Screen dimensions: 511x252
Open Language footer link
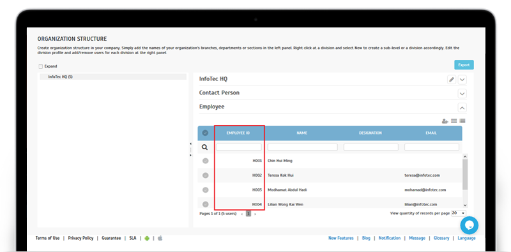click(x=466, y=238)
